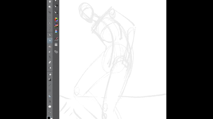Select the Blend tool
Image resolution: width=213 pixels, height=119 pixels.
pos(50,68)
